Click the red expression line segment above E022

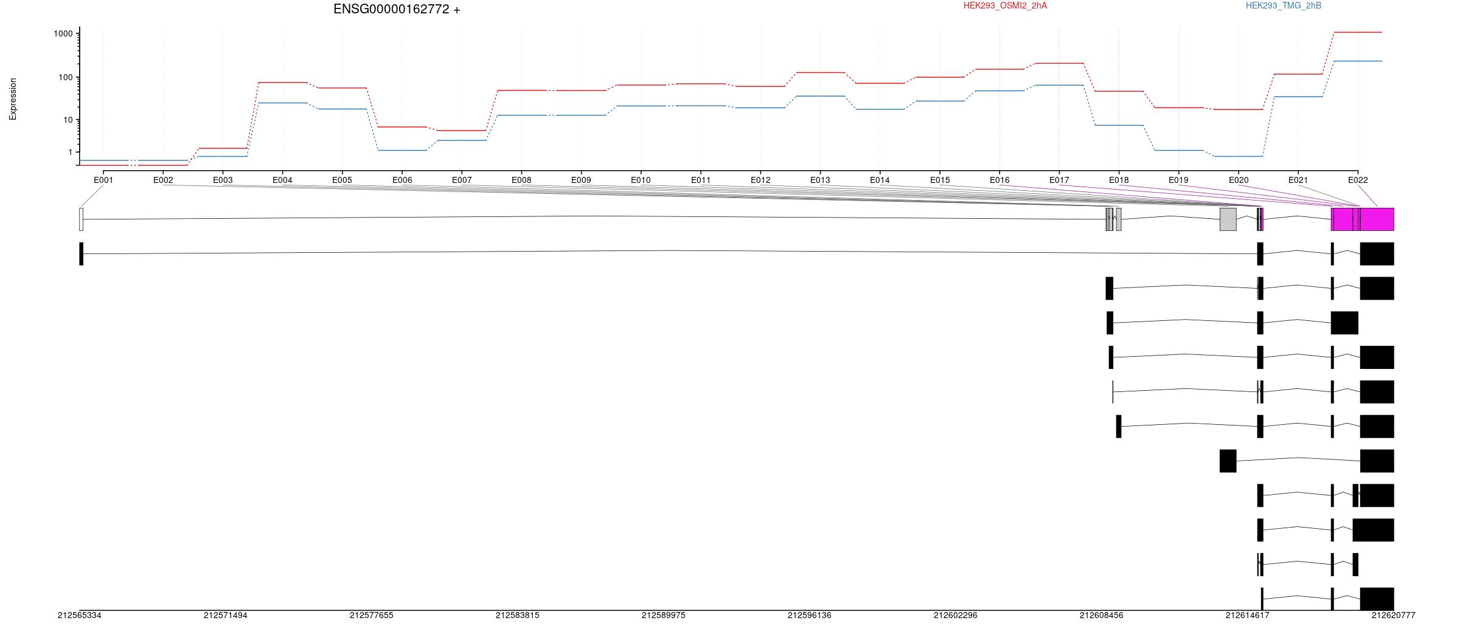click(1358, 32)
